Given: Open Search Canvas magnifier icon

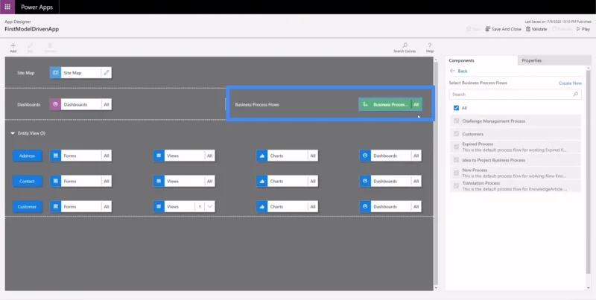Looking at the screenshot, I should tap(405, 45).
